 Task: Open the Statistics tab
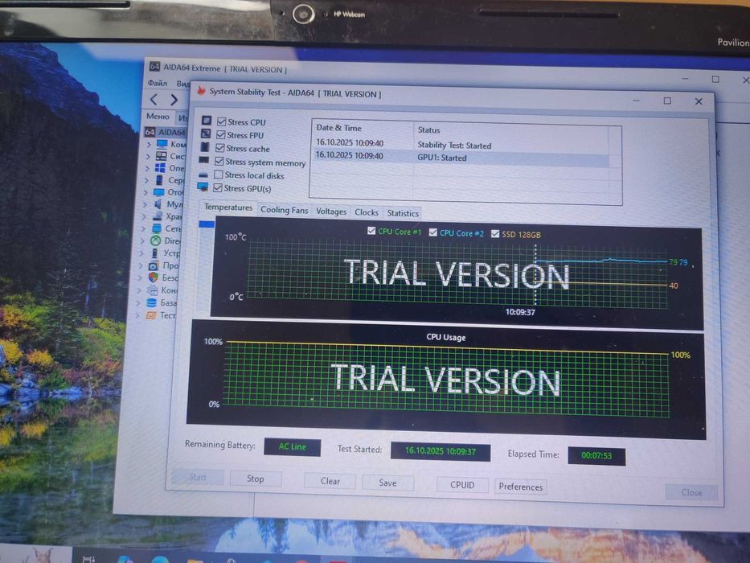403,213
